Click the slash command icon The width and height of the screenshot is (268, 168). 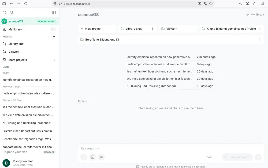[93, 157]
